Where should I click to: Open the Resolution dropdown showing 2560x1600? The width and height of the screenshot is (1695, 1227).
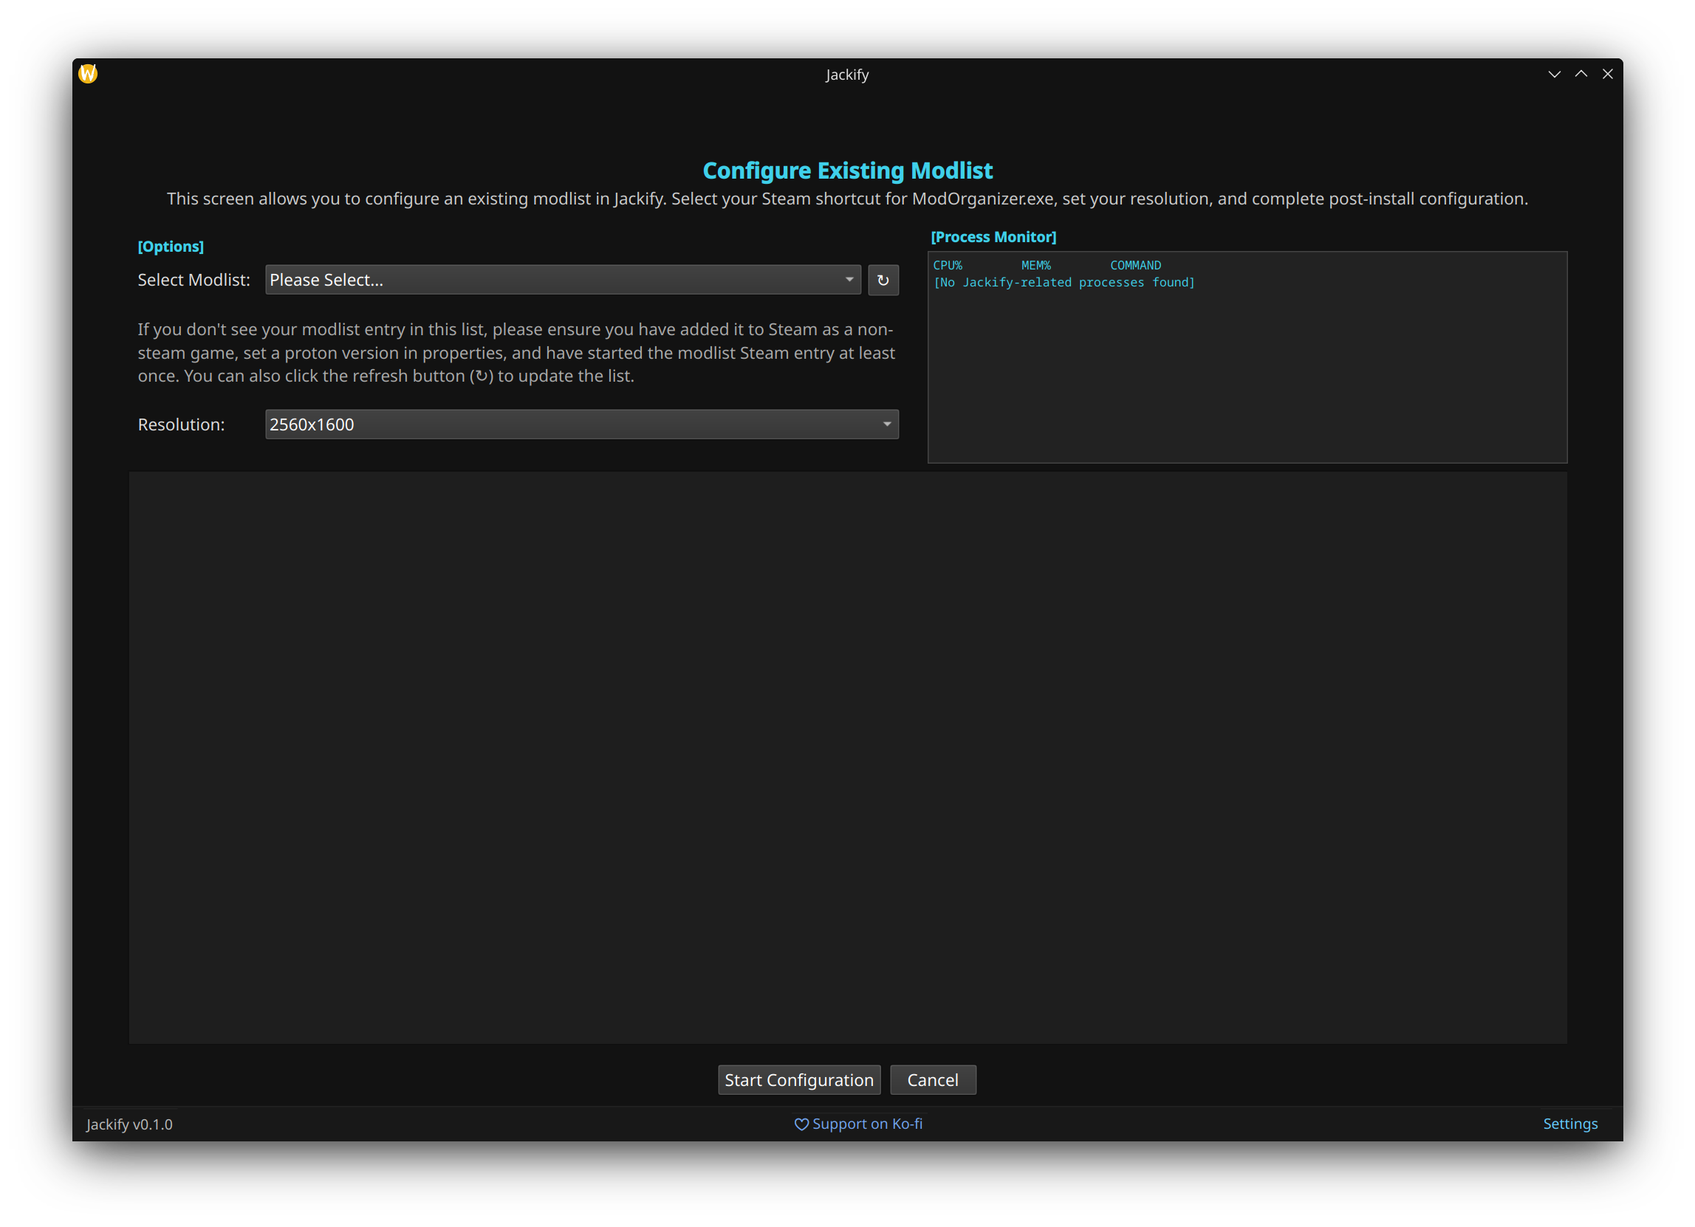568,425
